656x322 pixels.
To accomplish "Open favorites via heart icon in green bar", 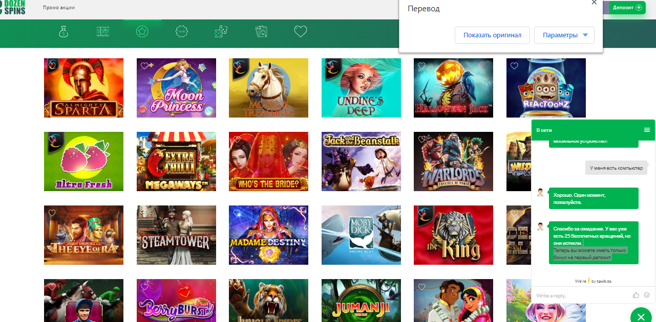I will tap(301, 32).
